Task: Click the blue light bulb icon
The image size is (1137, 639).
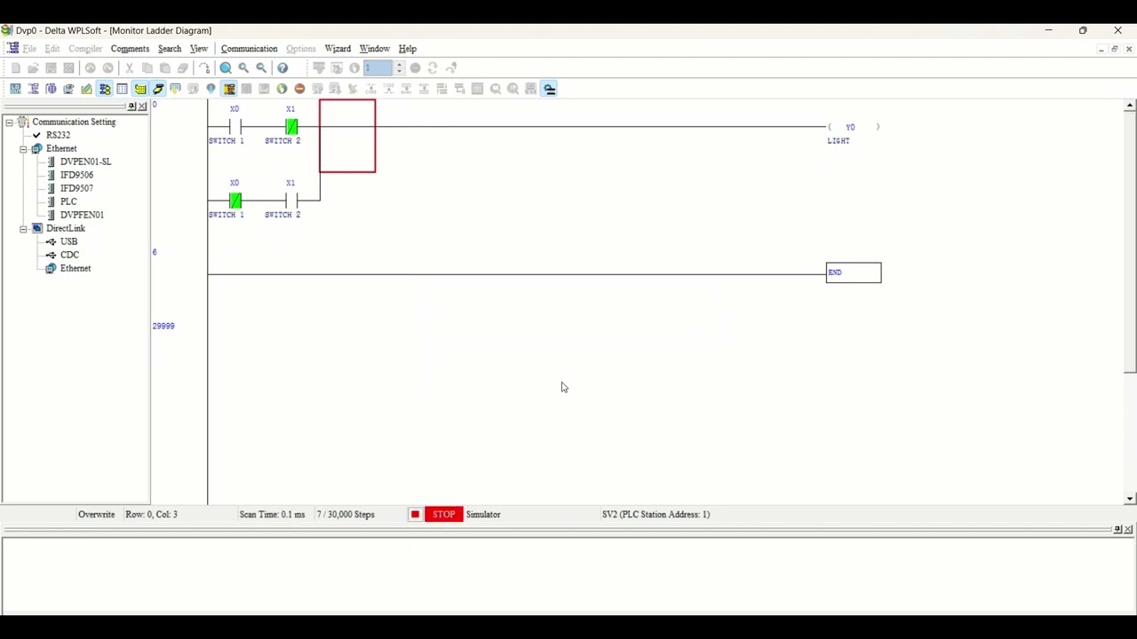Action: [x=211, y=89]
